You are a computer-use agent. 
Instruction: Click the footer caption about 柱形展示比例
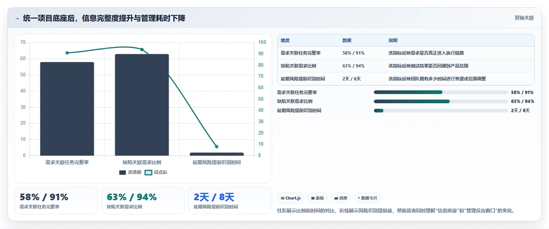(x=396, y=211)
